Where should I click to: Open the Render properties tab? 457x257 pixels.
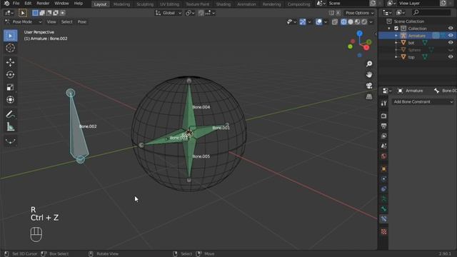(384, 116)
